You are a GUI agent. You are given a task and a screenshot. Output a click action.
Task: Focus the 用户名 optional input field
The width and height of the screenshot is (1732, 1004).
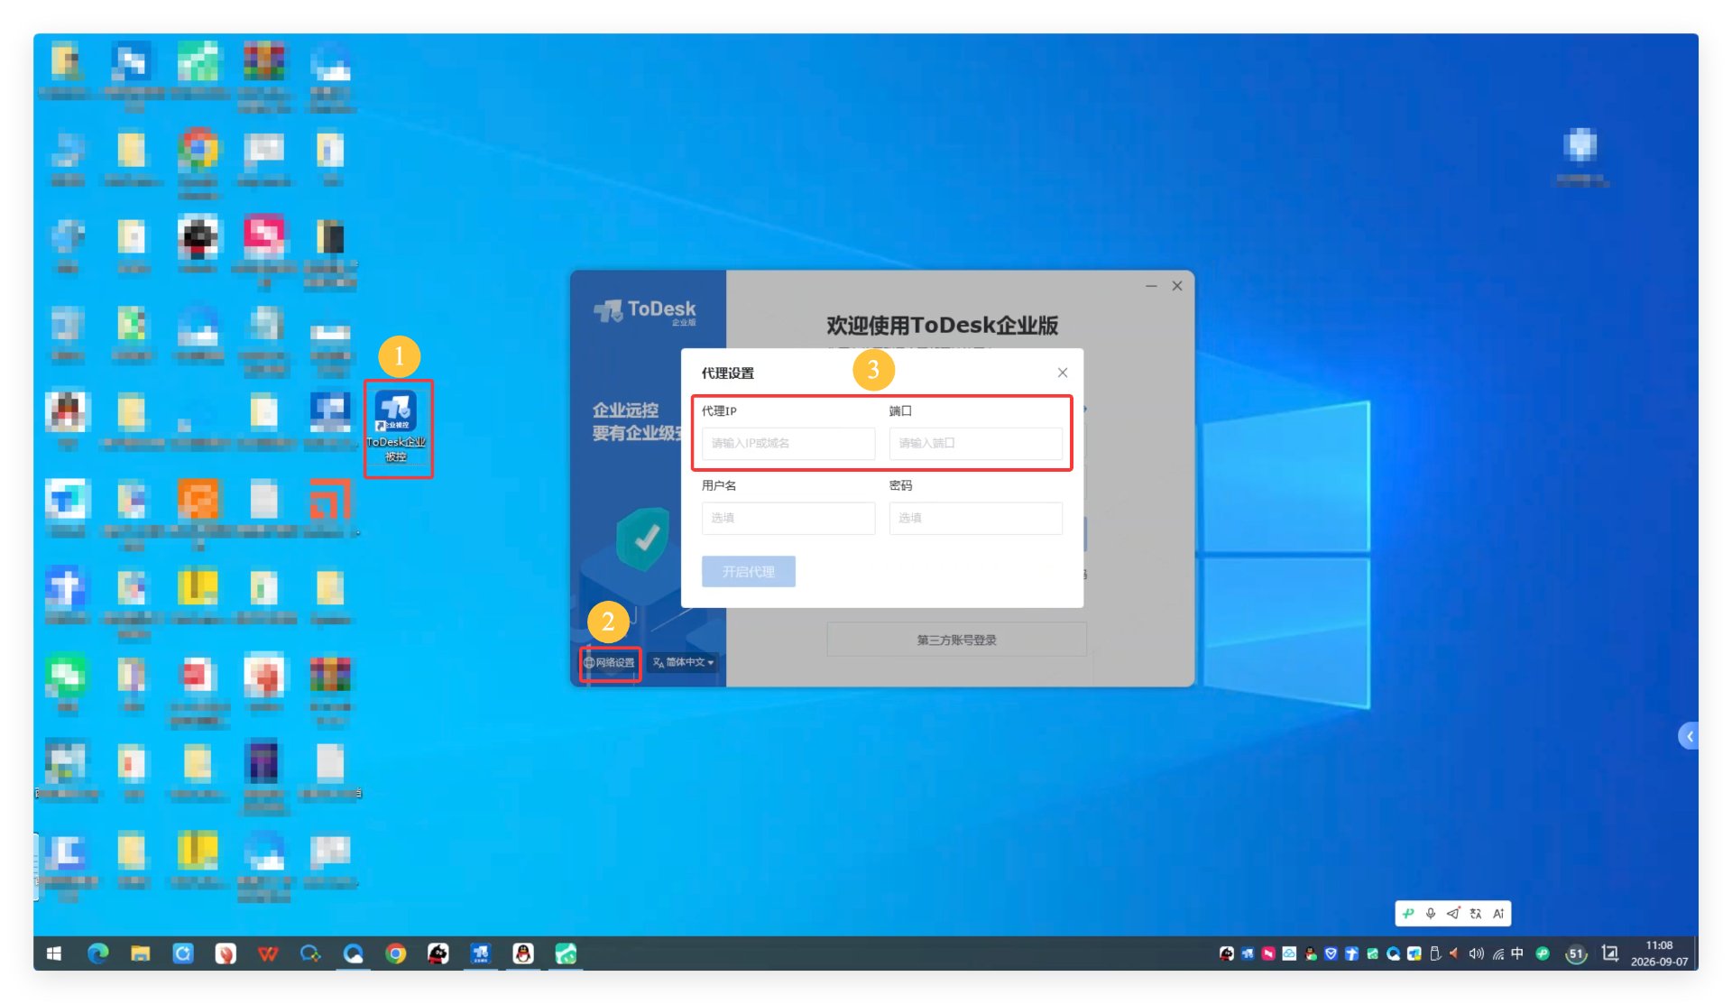788,518
